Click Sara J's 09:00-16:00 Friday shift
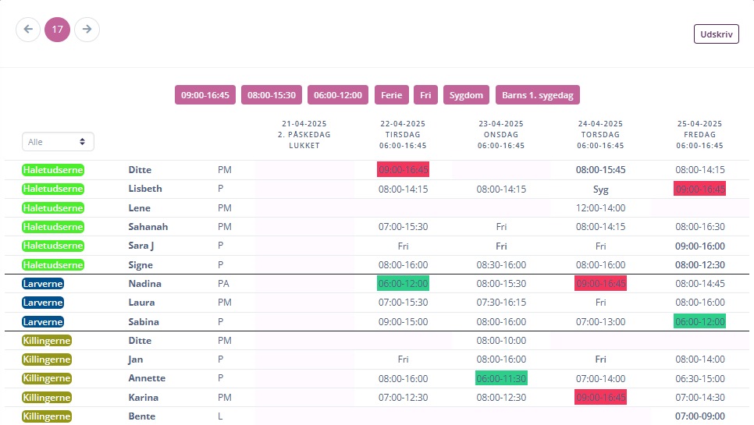The width and height of the screenshot is (754, 425). point(699,246)
